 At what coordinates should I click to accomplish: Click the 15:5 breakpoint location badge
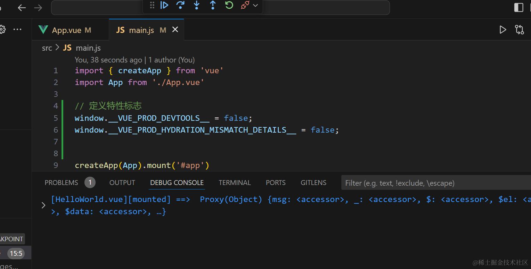pos(16,253)
